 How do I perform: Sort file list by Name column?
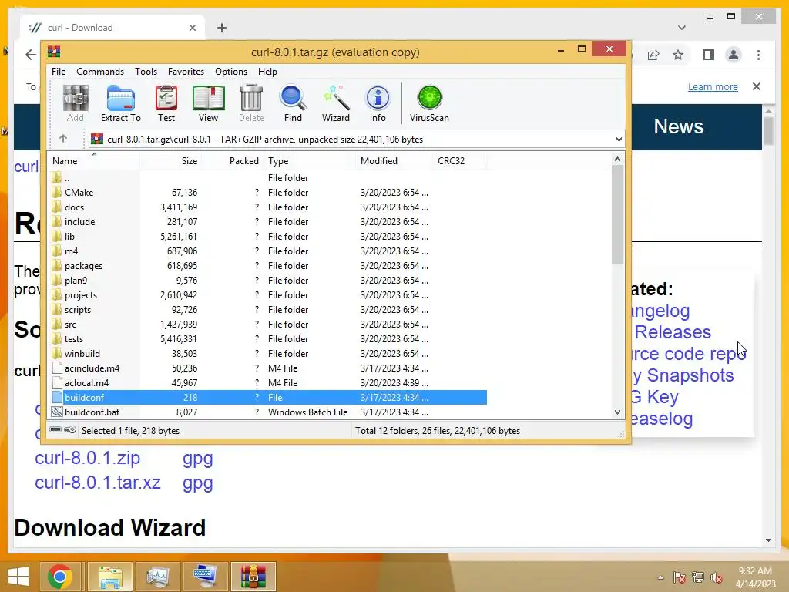93,160
